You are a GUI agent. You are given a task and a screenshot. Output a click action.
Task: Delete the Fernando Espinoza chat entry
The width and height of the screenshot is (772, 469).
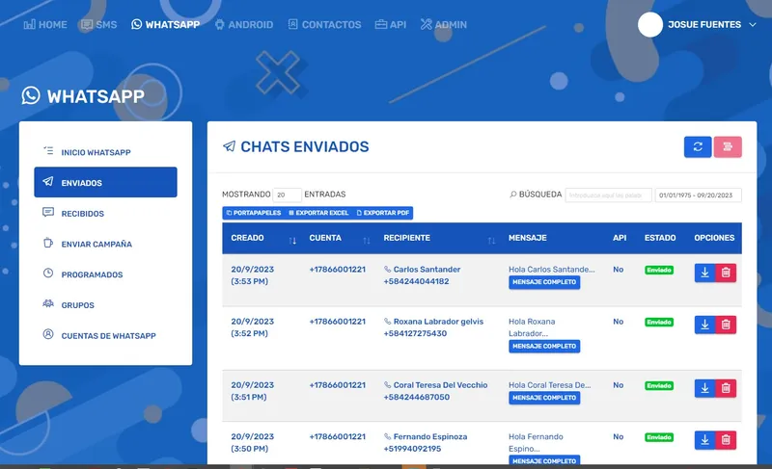[x=726, y=440]
